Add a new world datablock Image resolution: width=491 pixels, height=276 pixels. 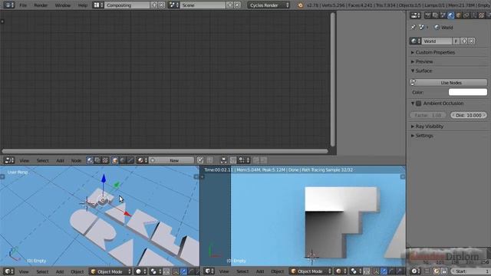coord(464,41)
